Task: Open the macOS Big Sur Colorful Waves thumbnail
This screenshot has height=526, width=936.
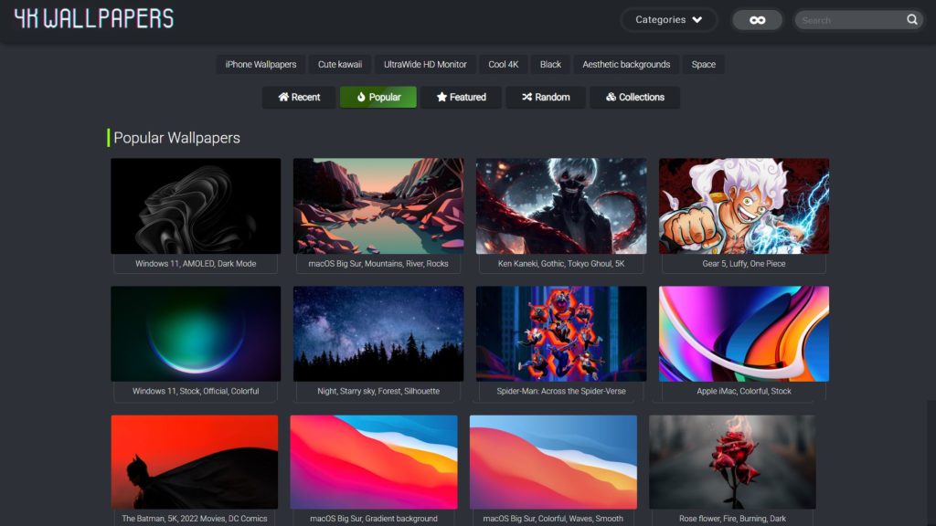Action: click(x=553, y=462)
